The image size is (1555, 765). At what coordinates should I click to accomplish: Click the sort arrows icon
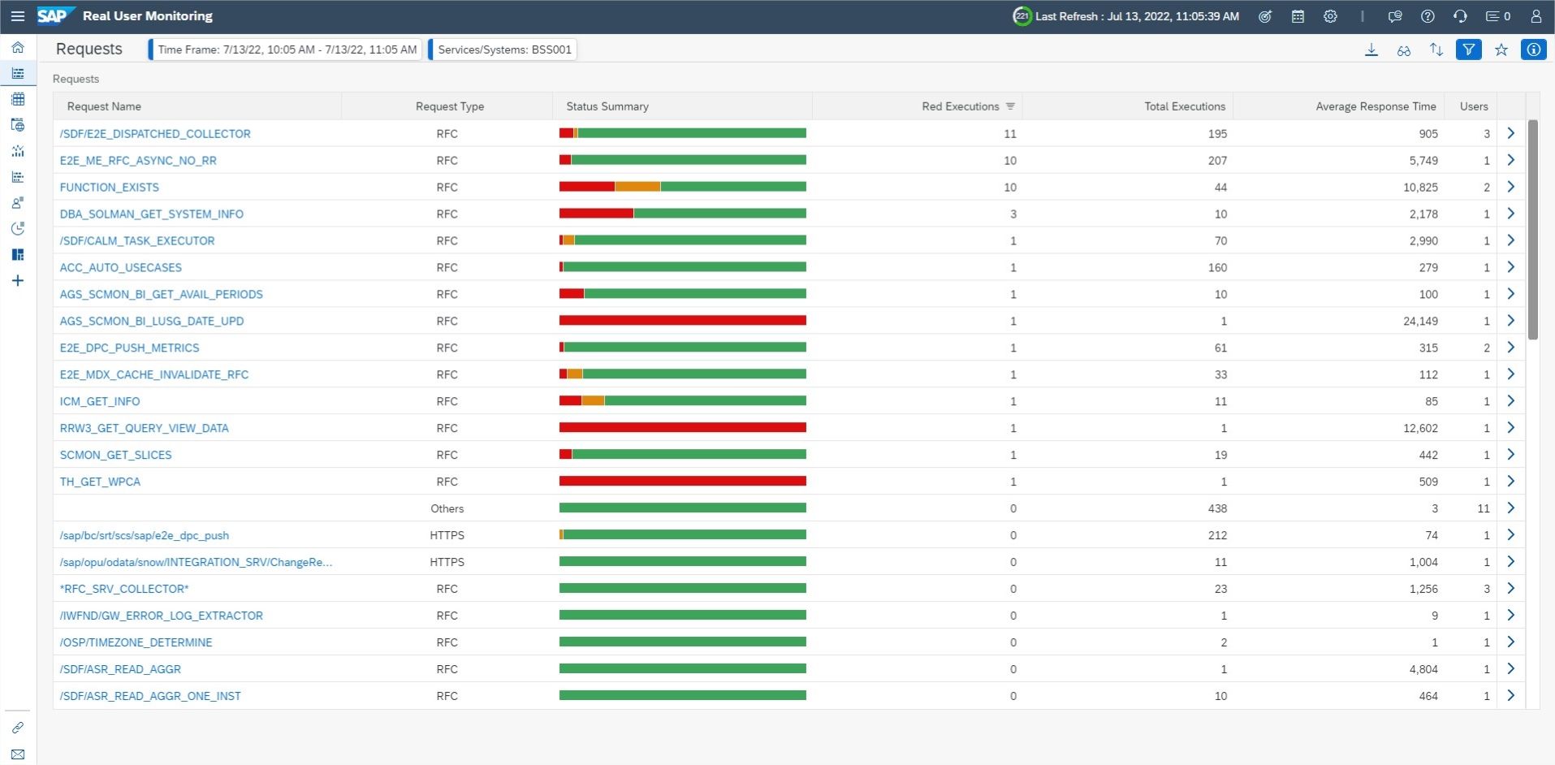[x=1436, y=50]
